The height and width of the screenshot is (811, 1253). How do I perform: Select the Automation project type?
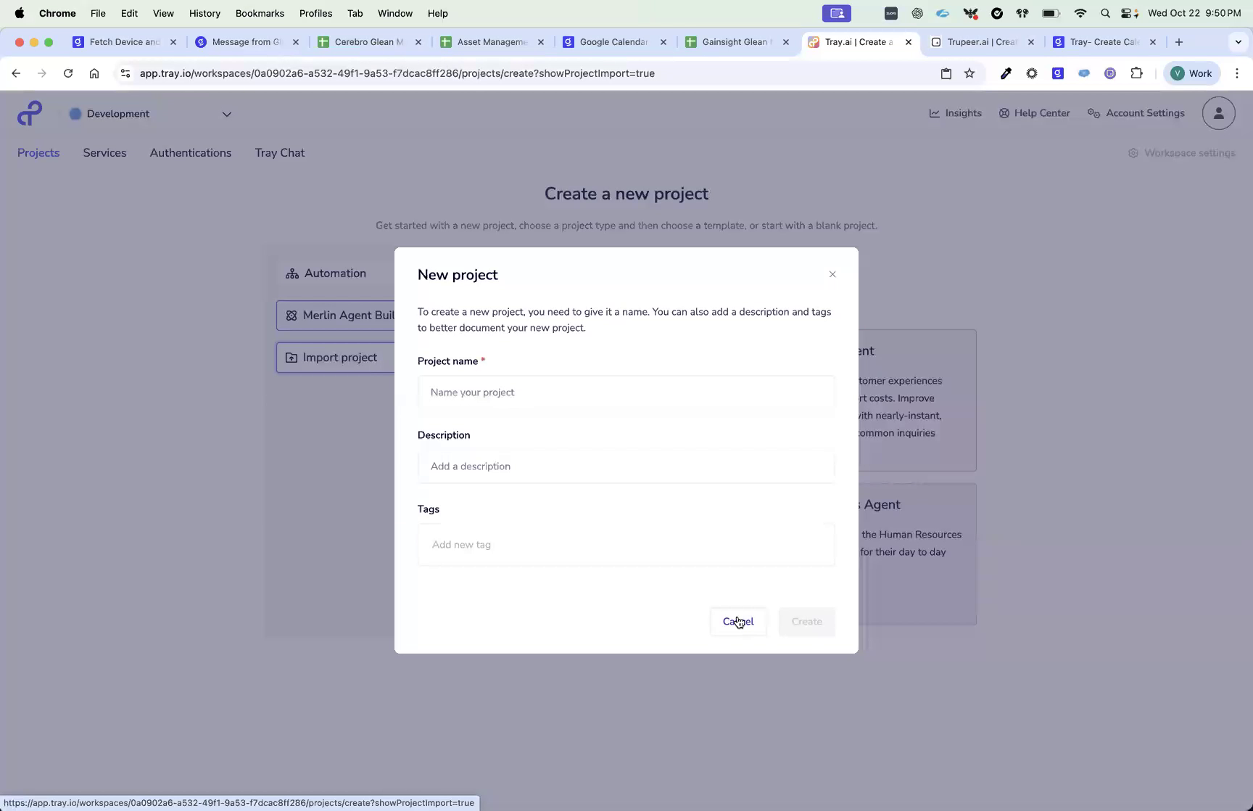click(x=326, y=273)
